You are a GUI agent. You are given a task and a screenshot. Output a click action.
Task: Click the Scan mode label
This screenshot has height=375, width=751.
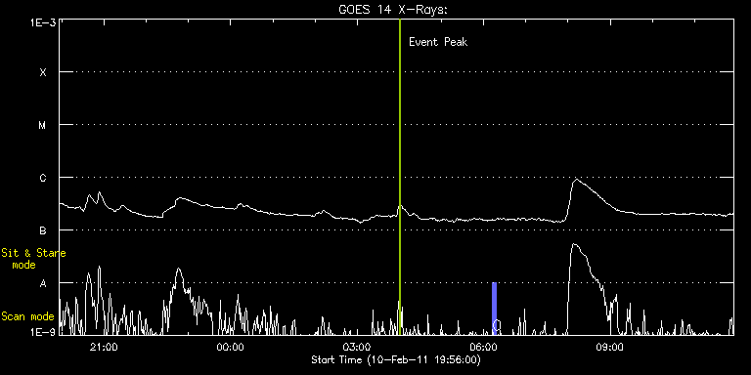point(27,316)
